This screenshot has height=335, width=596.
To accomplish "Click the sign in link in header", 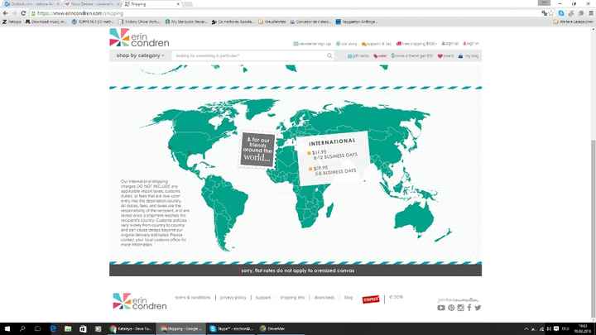I will 470,44.
